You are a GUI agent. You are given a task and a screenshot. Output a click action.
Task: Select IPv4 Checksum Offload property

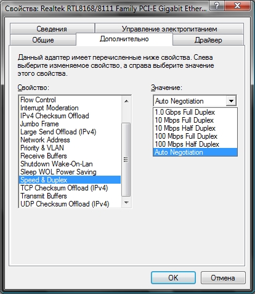point(70,116)
